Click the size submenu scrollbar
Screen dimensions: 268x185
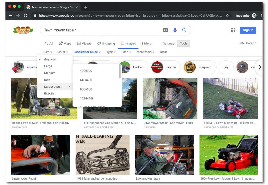[x=120, y=71]
